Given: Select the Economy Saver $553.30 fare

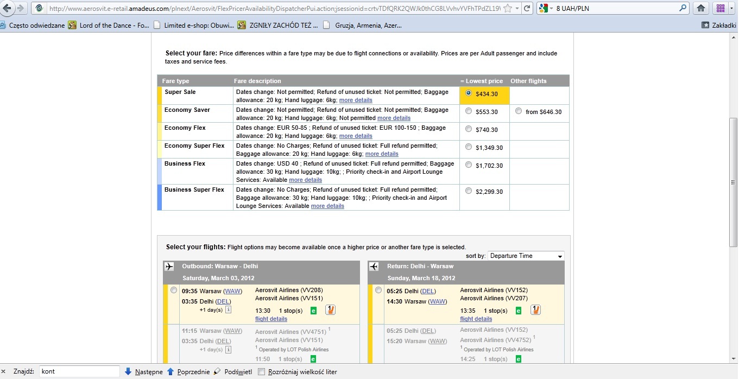Looking at the screenshot, I should coord(469,111).
